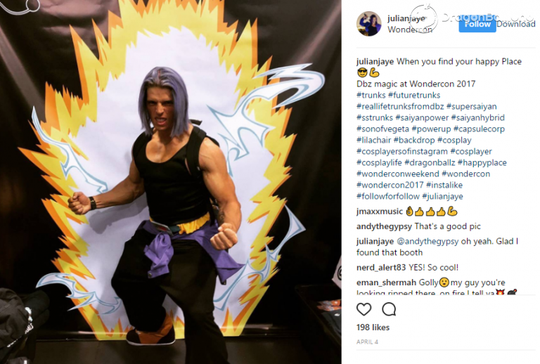Follow the julianjaye account

point(477,24)
